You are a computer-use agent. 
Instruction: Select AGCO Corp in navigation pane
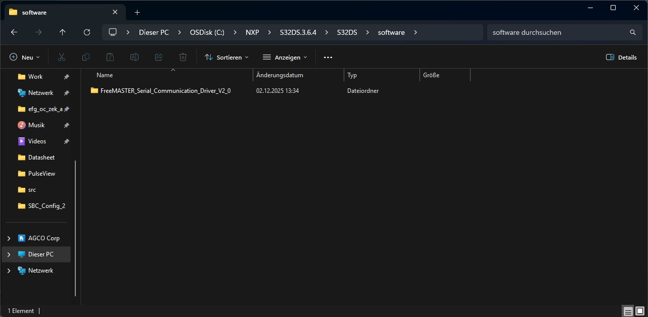click(x=43, y=238)
